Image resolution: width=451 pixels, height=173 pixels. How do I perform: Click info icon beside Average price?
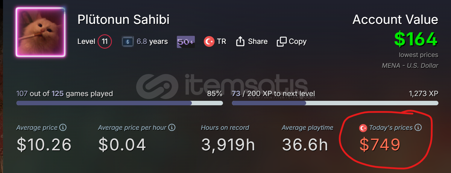(63, 128)
